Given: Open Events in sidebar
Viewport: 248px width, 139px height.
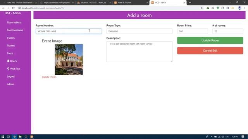Looking at the screenshot, I should click(10, 38).
